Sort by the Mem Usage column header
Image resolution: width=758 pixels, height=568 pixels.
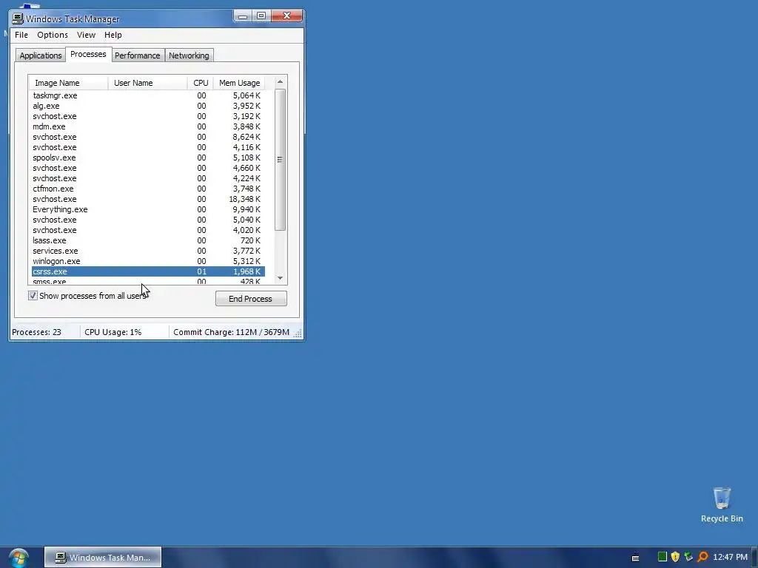(239, 83)
